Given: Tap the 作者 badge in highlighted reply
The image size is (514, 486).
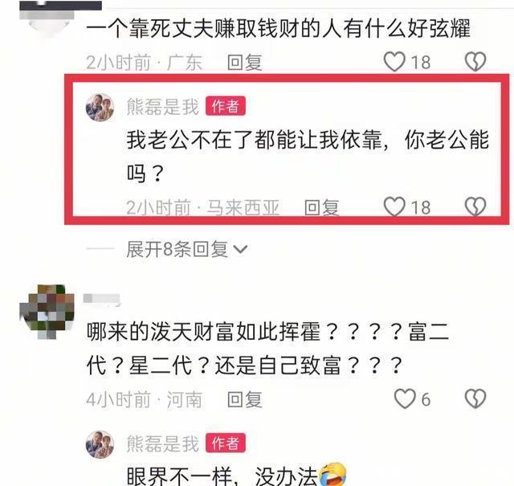Looking at the screenshot, I should pyautogui.click(x=226, y=106).
